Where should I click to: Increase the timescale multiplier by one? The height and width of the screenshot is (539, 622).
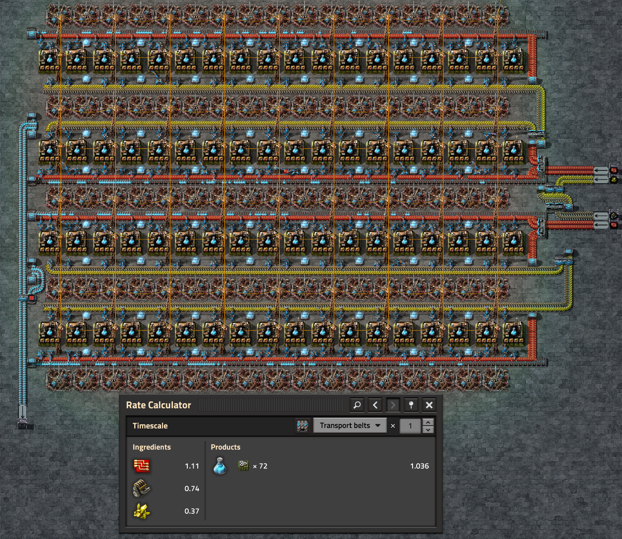[428, 422]
